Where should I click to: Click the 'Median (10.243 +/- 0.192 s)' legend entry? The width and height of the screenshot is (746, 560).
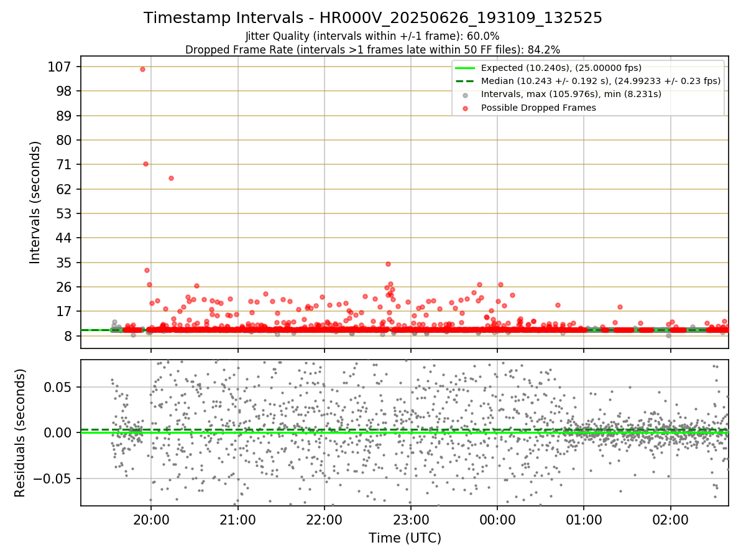point(601,81)
